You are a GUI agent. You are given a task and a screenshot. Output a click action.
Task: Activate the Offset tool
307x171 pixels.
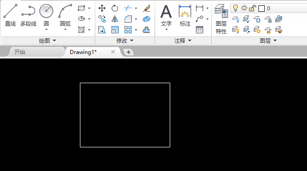tap(147, 30)
